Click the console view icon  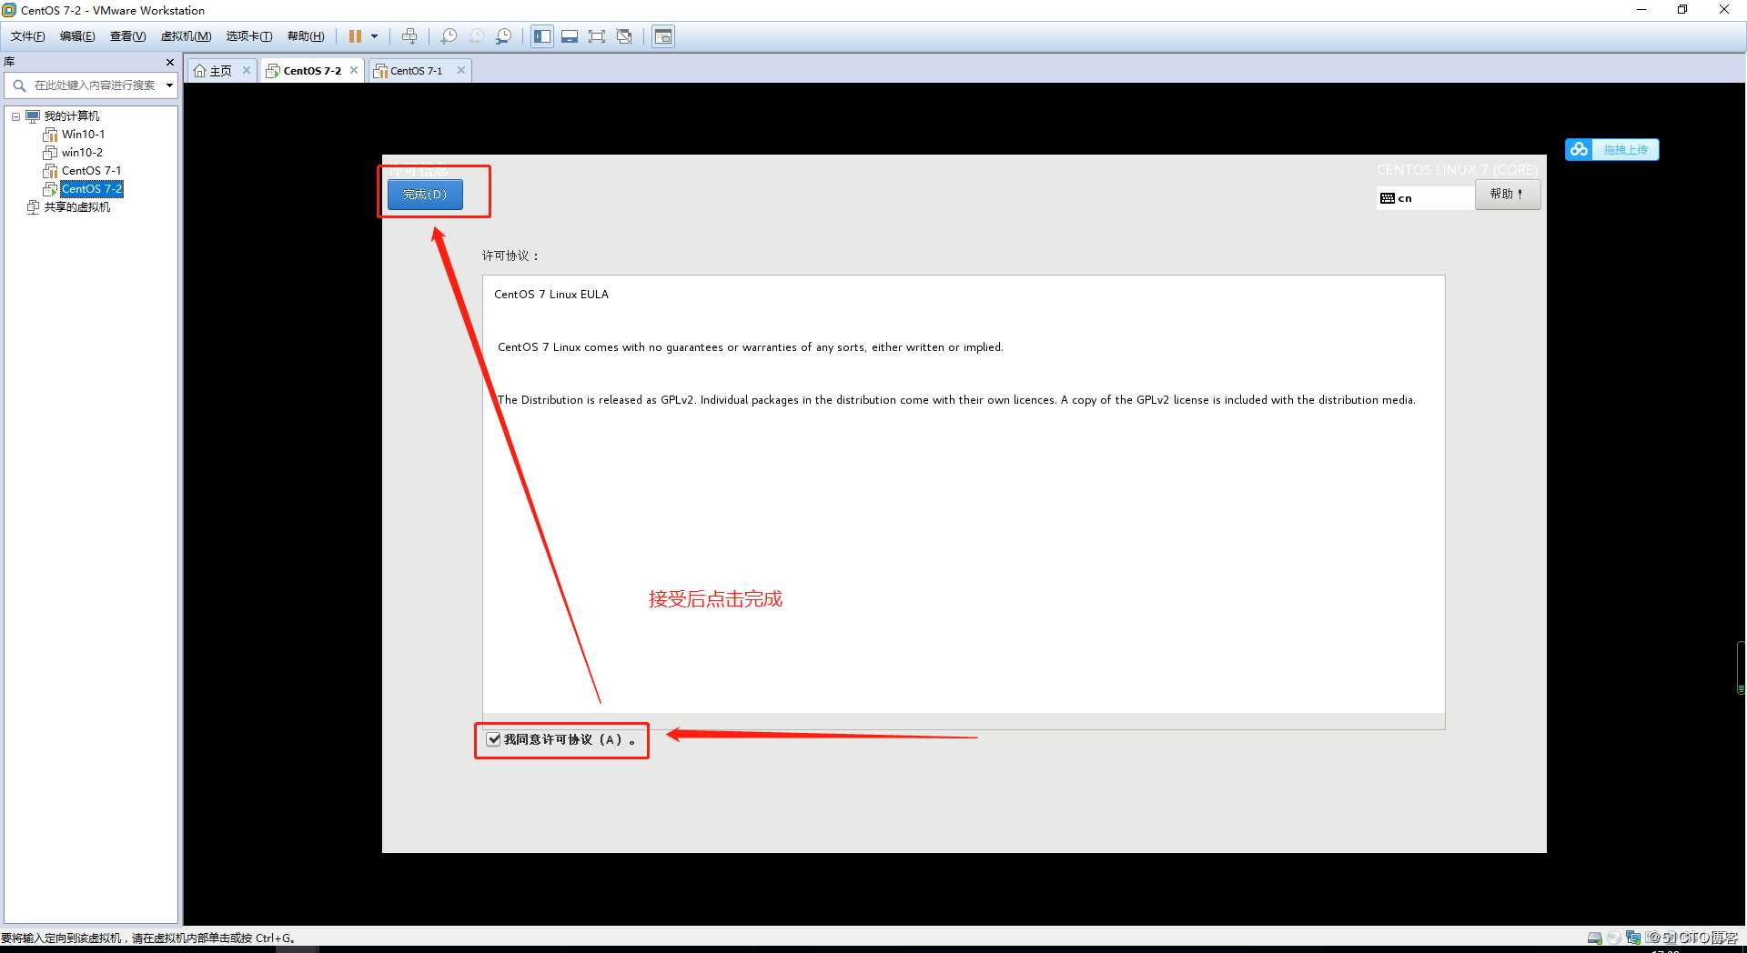click(x=663, y=36)
